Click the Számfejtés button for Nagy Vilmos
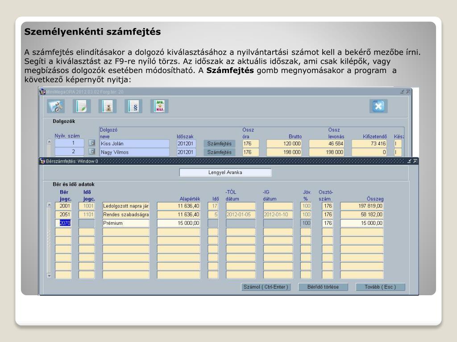The image size is (457, 342). [x=219, y=152]
